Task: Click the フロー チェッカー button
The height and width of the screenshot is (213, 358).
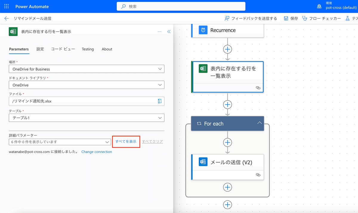Action: (x=322, y=18)
